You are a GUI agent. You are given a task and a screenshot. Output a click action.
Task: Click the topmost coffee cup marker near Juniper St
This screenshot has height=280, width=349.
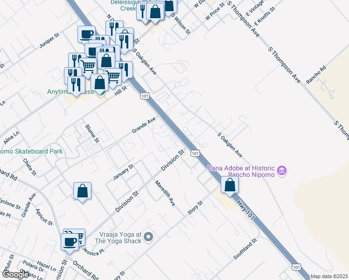pos(87,35)
